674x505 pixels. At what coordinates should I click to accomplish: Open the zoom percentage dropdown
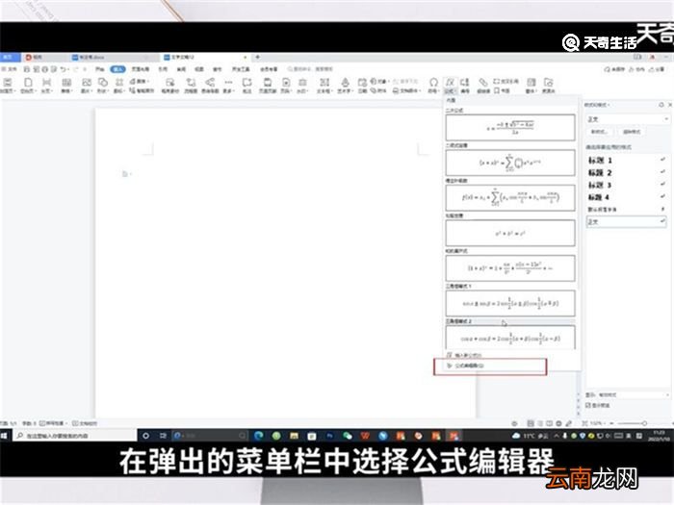coord(597,423)
